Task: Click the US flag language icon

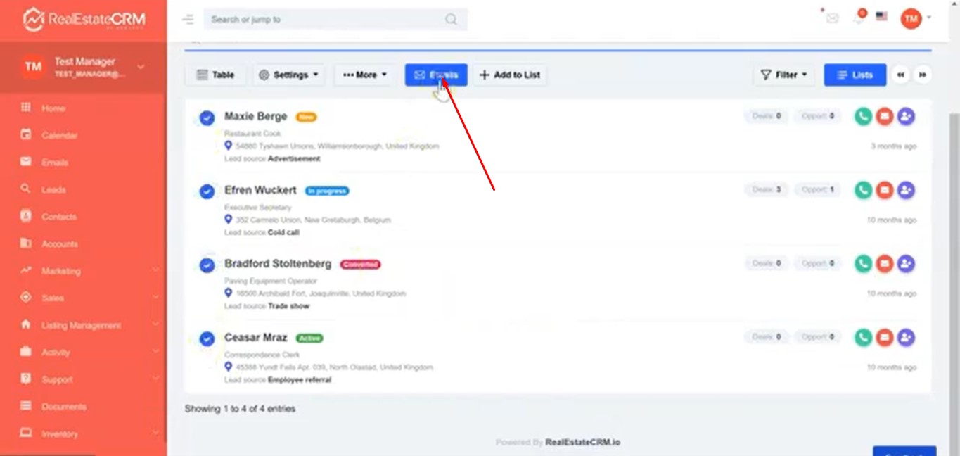Action: (881, 17)
